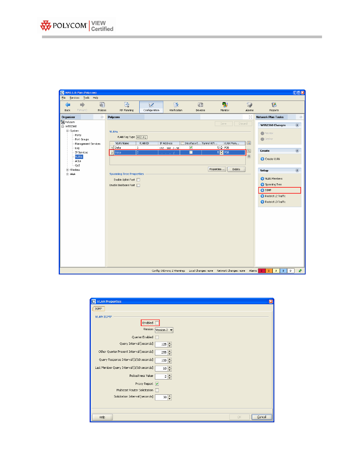The width and height of the screenshot is (364, 472).
Task: Open the Reports toolbar icon
Action: click(x=274, y=105)
